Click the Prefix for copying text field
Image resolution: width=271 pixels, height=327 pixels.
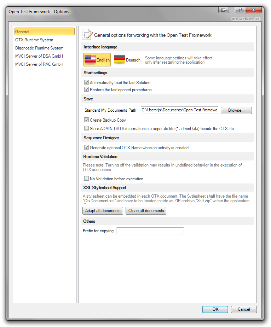click(150, 231)
